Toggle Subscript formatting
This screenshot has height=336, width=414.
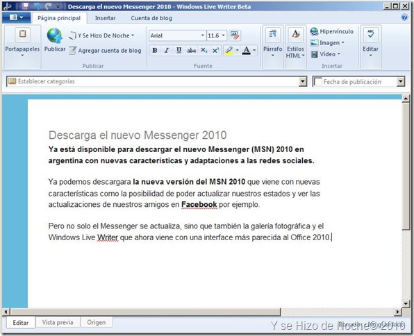pos(204,50)
